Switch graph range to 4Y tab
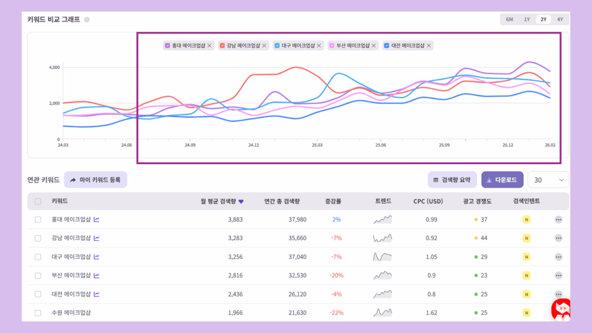This screenshot has width=592, height=333. point(560,19)
